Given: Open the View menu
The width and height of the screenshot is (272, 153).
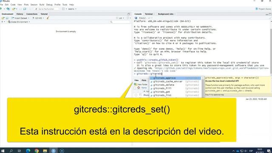Looking at the screenshot, I should point(20,5).
